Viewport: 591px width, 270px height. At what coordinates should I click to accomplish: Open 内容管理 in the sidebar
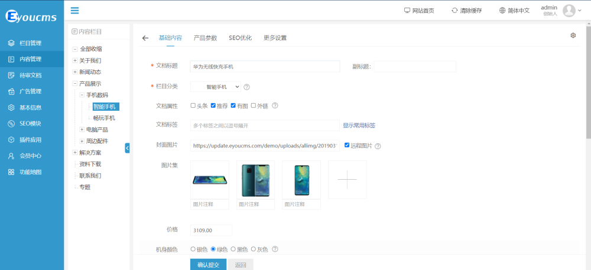[32, 59]
